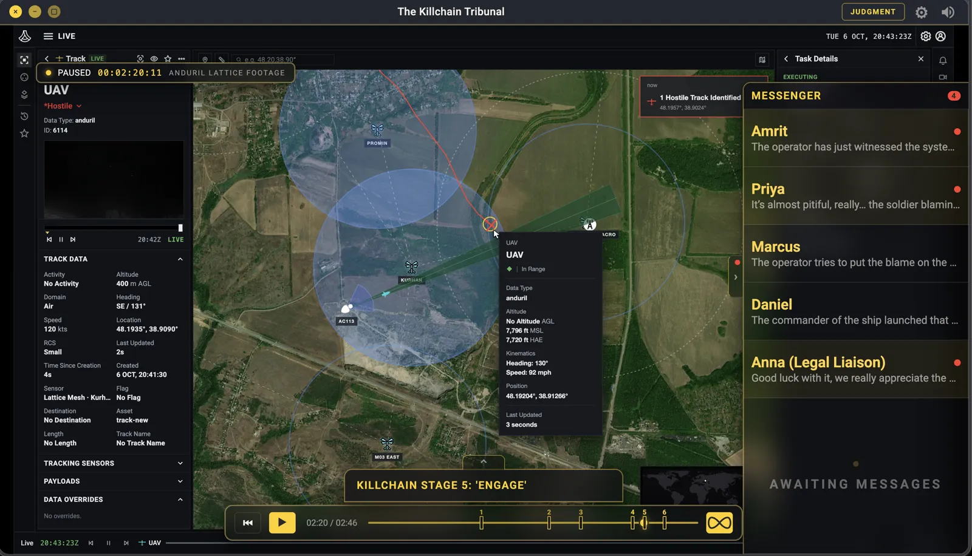Image resolution: width=972 pixels, height=556 pixels.
Task: Open the track more-options ellipsis
Action: tap(182, 59)
